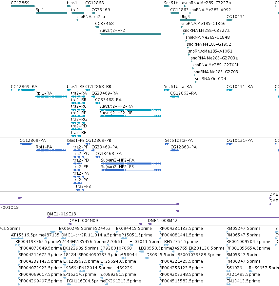The height and width of the screenshot is (286, 279).
Task: Click snoRNA:Me28S-C3227a label
Action: coord(206,31)
